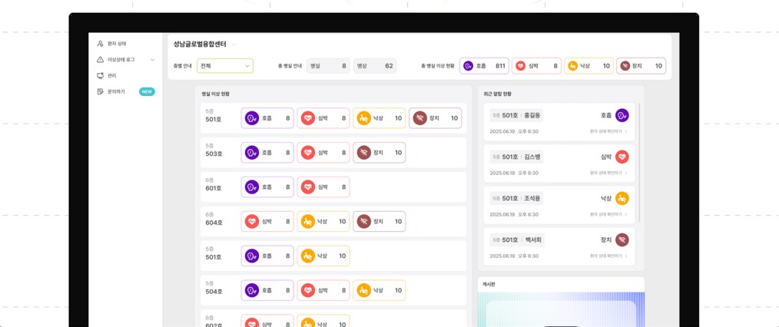Click the 관리 monitor icon in sidebar

coord(101,75)
